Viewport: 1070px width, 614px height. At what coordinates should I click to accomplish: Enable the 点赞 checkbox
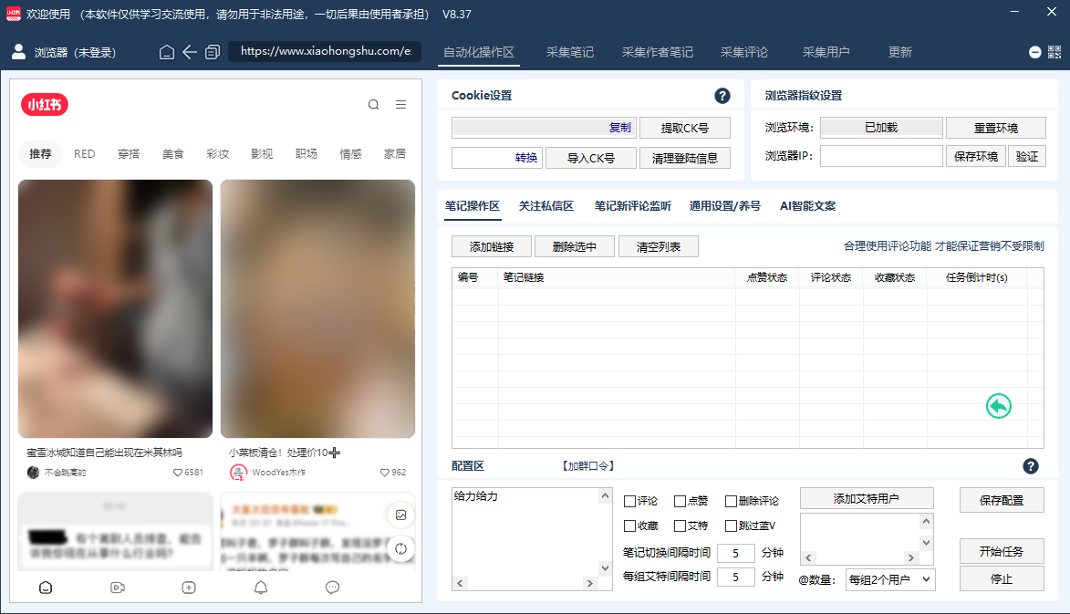tap(680, 502)
